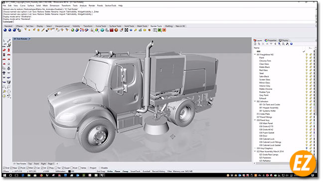The image size is (324, 182).
Task: Click the orange record icon at toolbar end
Action: [164, 30]
